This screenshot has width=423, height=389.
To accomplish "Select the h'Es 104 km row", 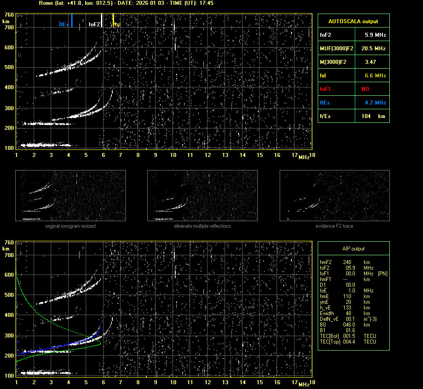I will pyautogui.click(x=353, y=116).
